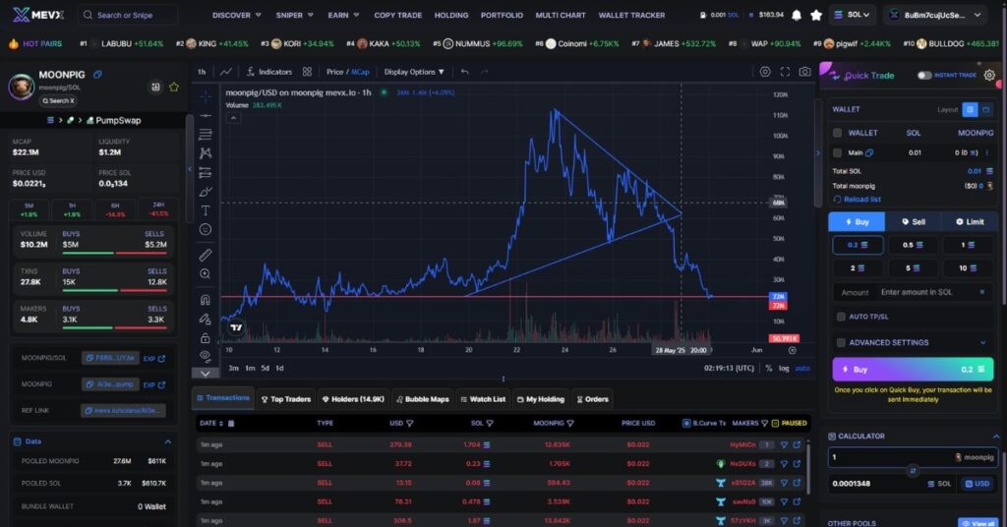Open the SOL chain selector dropdown
The width and height of the screenshot is (1007, 527).
pos(853,15)
